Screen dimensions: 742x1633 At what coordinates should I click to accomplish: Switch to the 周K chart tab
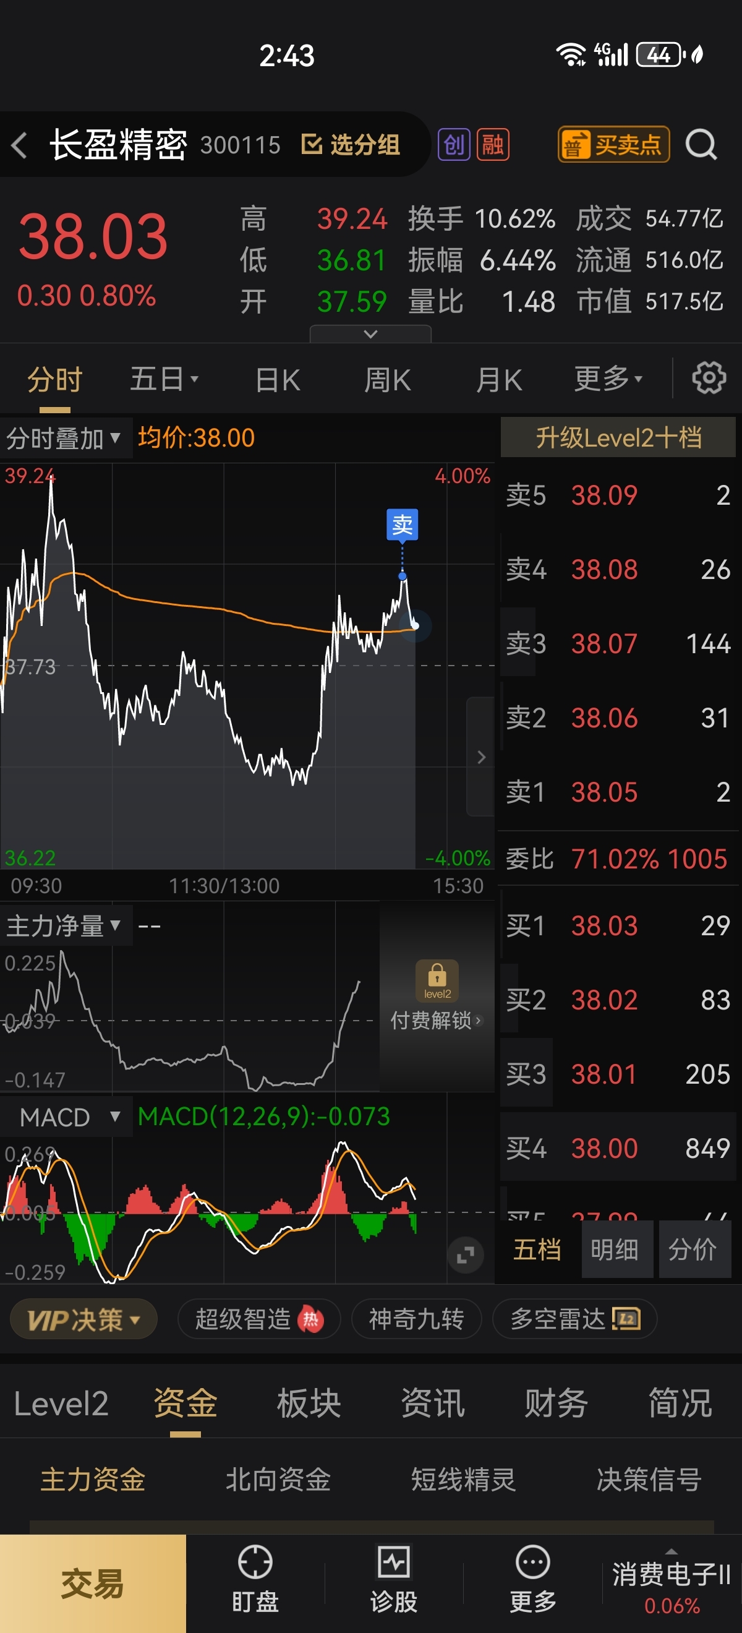pyautogui.click(x=387, y=380)
